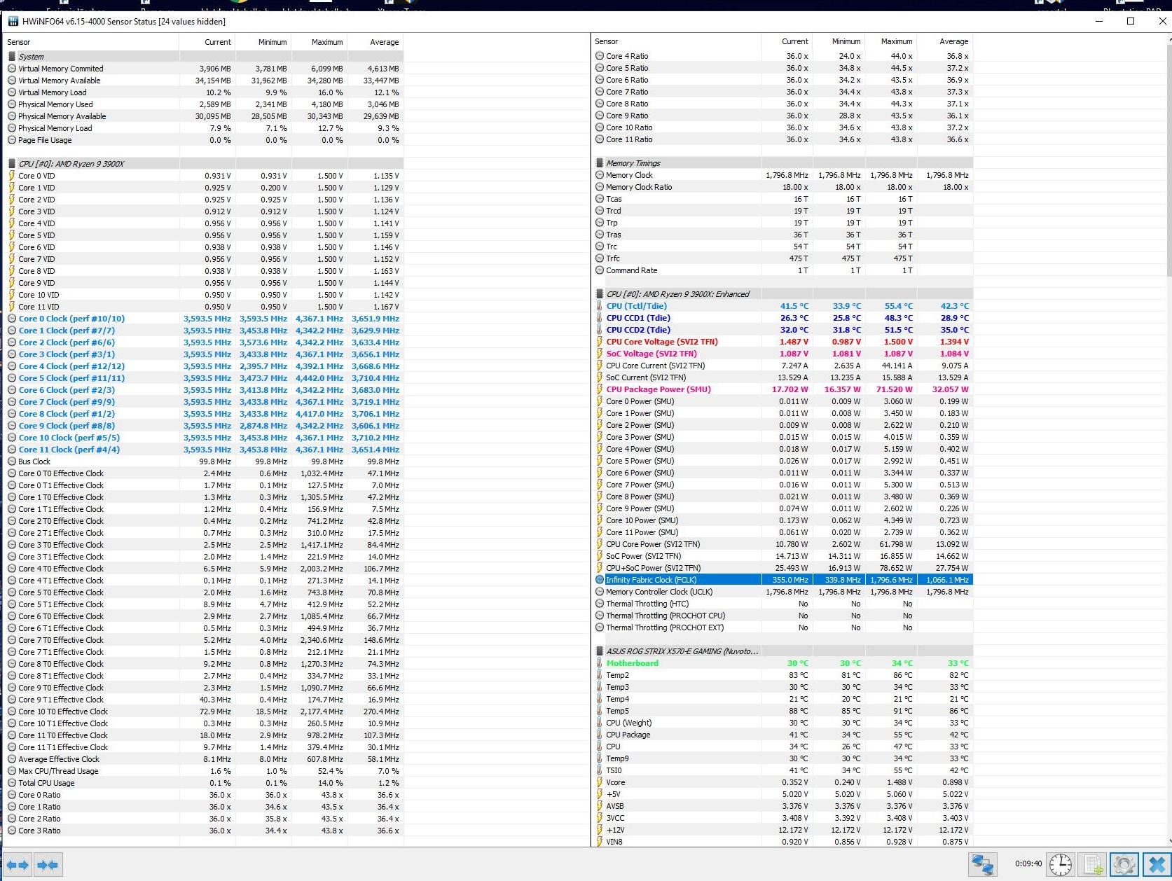This screenshot has width=1172, height=881.
Task: Reset the elapsed-time clock icon
Action: click(1060, 865)
